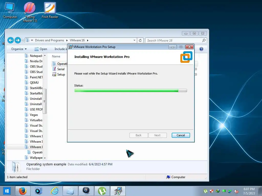Screen dimensions: 262x196
Task: Click Drivers and Programs in address bar
Action: [49, 40]
